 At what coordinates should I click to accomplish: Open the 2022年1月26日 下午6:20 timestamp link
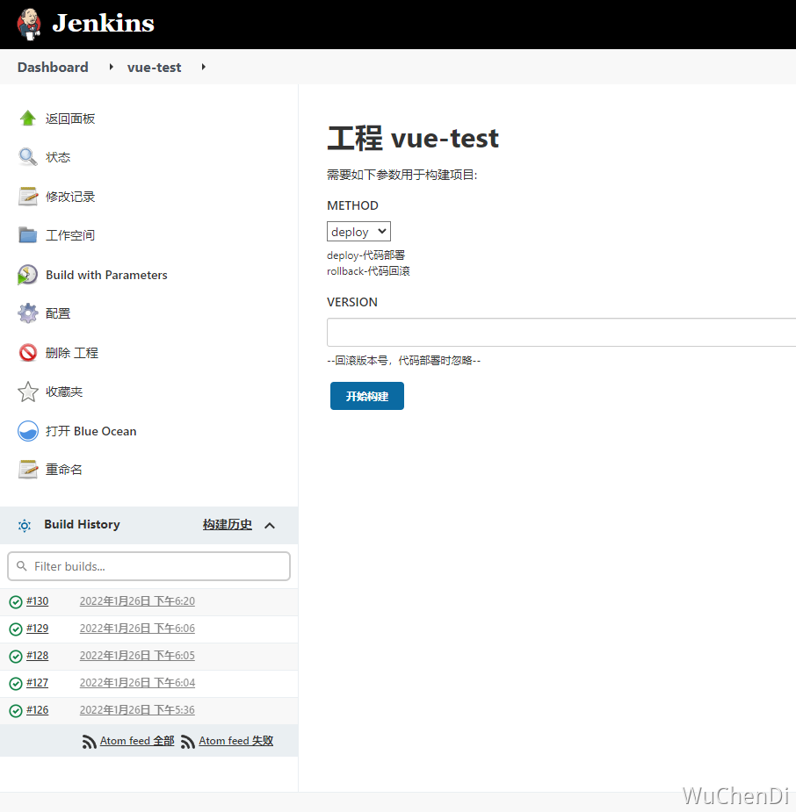tap(137, 601)
